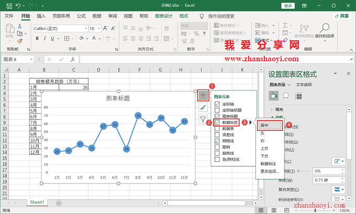Switch to the 格式 tab

coord(184,16)
